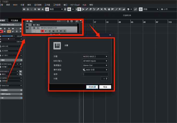Screen dimensions: 177x123
Task: Open the 运行控制 menu
Action: coord(38,5)
